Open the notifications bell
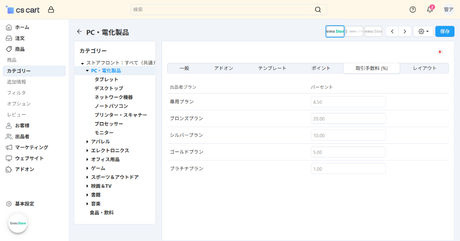This screenshot has height=241, width=460. point(430,9)
